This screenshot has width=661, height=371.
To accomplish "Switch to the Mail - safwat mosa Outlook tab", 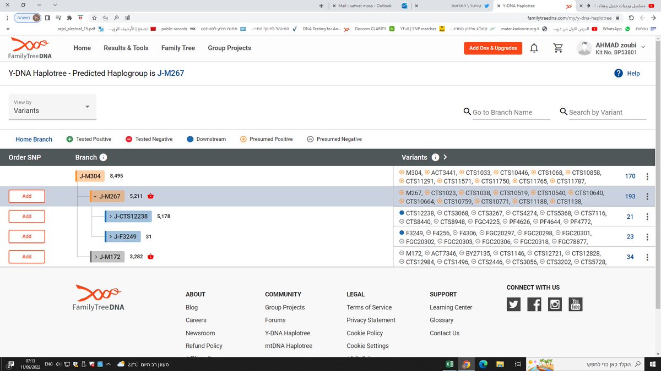I will point(369,5).
